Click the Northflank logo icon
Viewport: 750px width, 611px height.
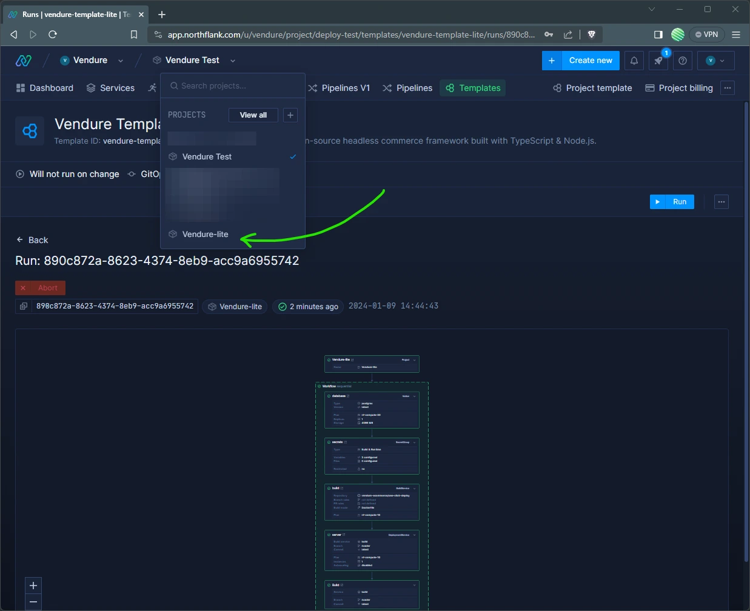23,60
